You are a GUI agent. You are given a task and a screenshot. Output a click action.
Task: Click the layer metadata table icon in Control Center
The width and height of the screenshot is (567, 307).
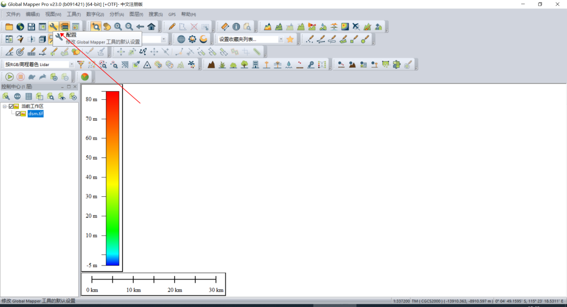pos(28,96)
